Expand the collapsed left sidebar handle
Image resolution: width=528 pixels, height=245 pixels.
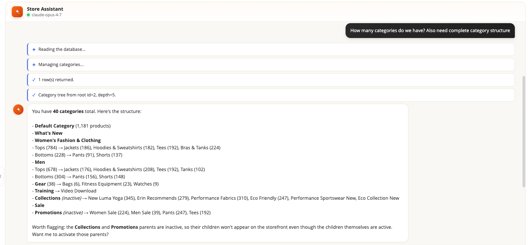click(x=1, y=176)
